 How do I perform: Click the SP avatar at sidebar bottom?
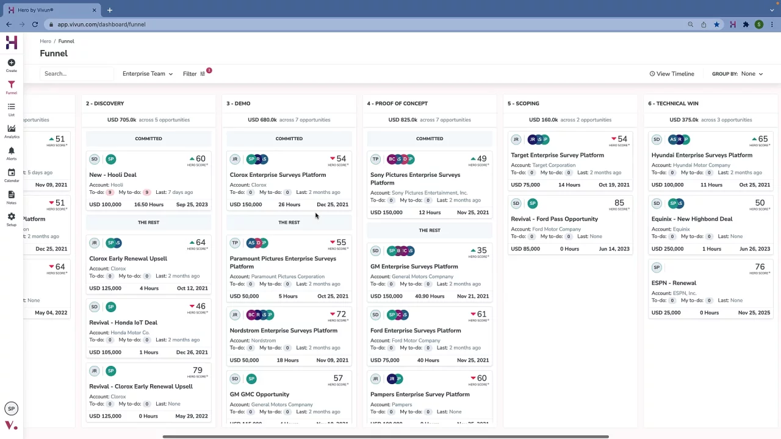pos(11,409)
